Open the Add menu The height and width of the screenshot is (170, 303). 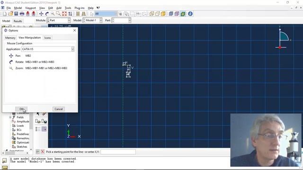59,8
